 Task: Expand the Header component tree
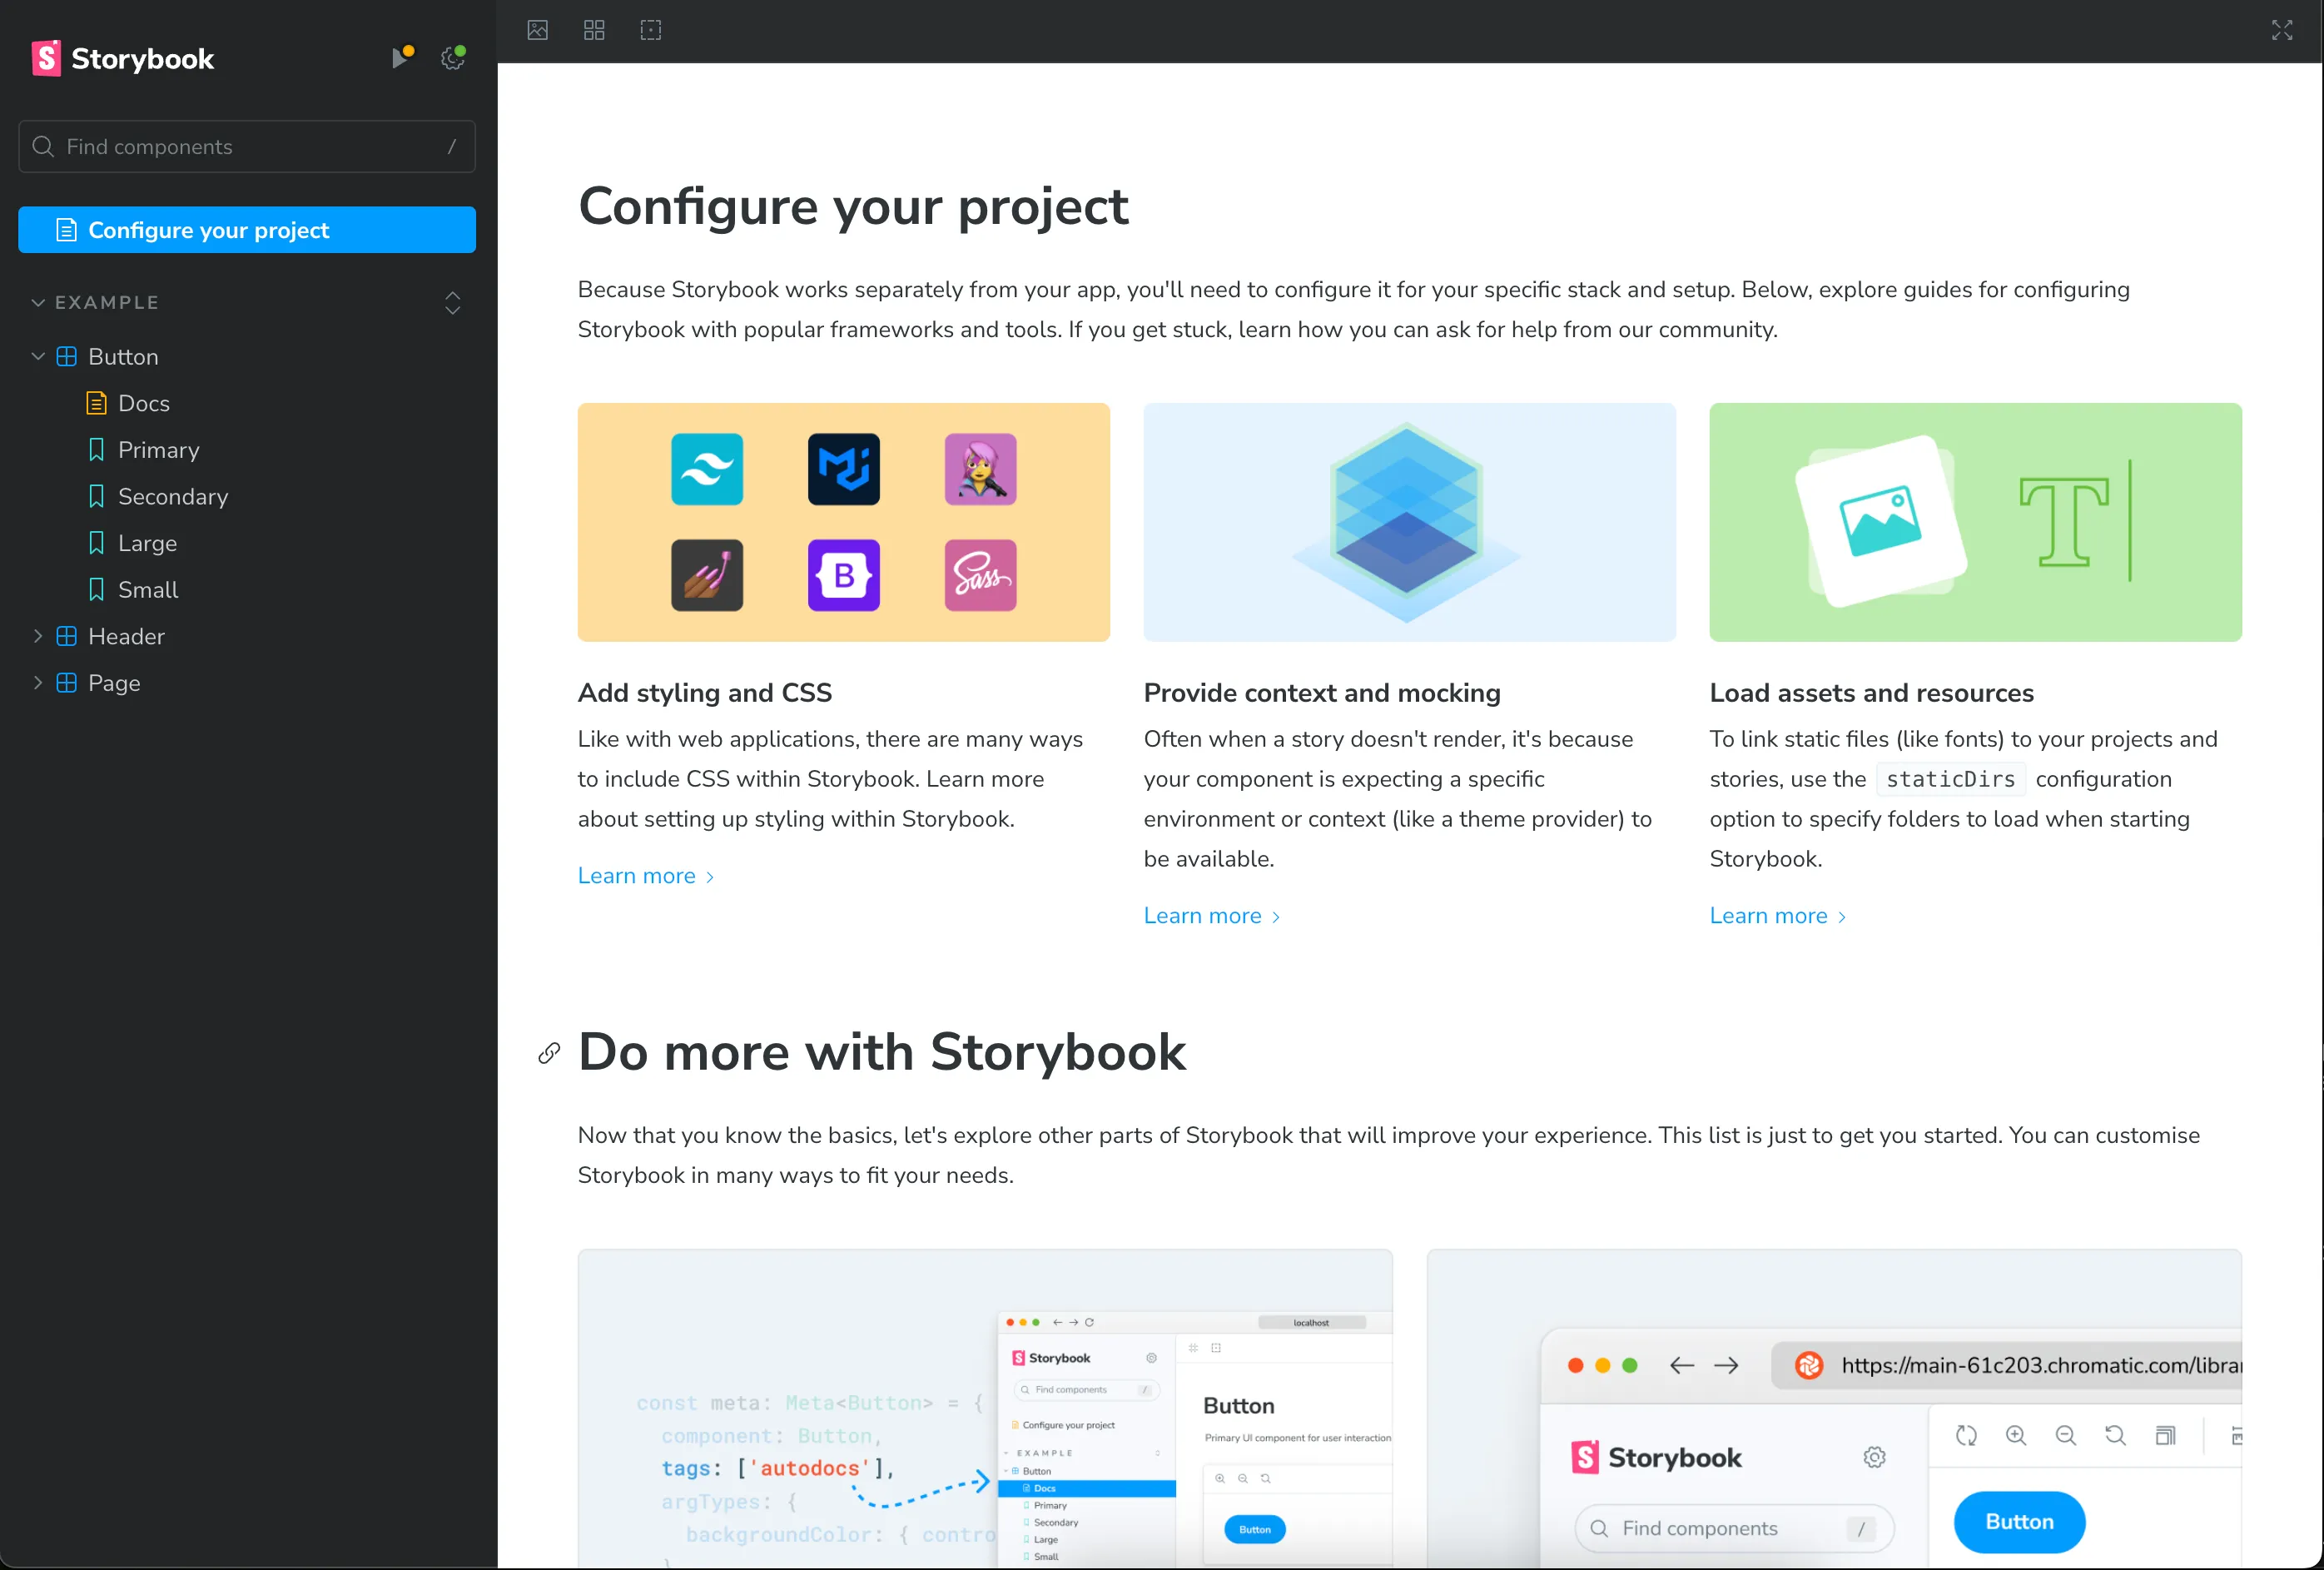tap(38, 636)
